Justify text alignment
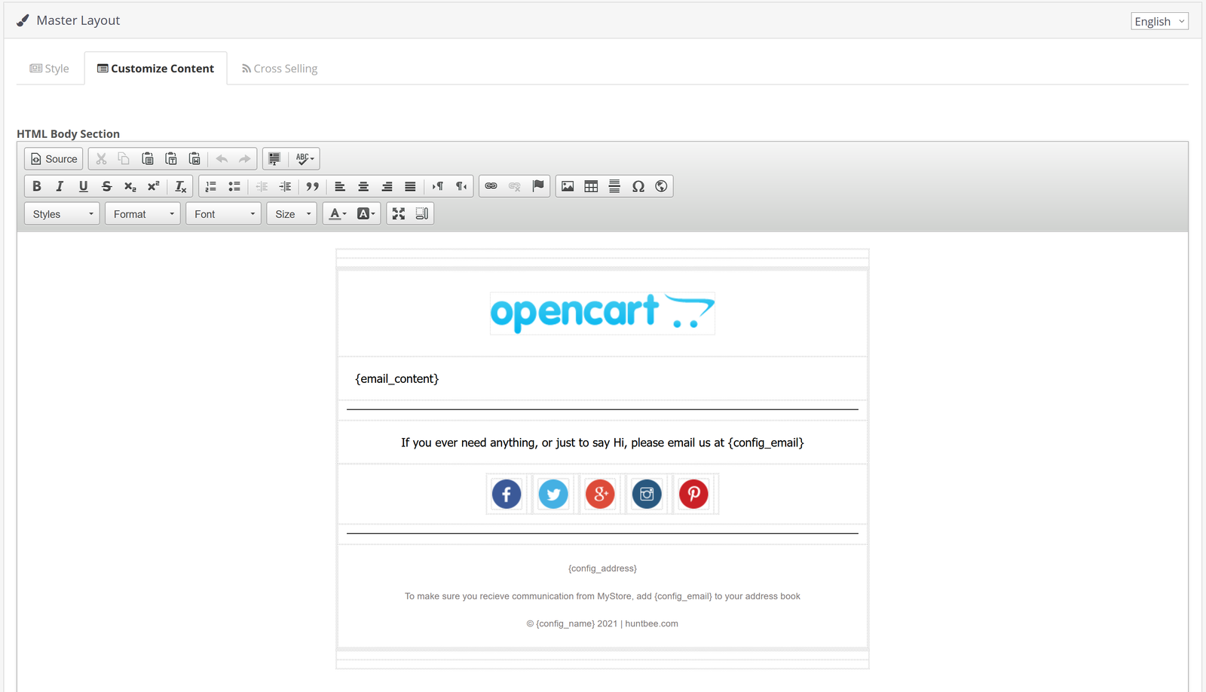Viewport: 1206px width, 692px height. click(x=410, y=186)
